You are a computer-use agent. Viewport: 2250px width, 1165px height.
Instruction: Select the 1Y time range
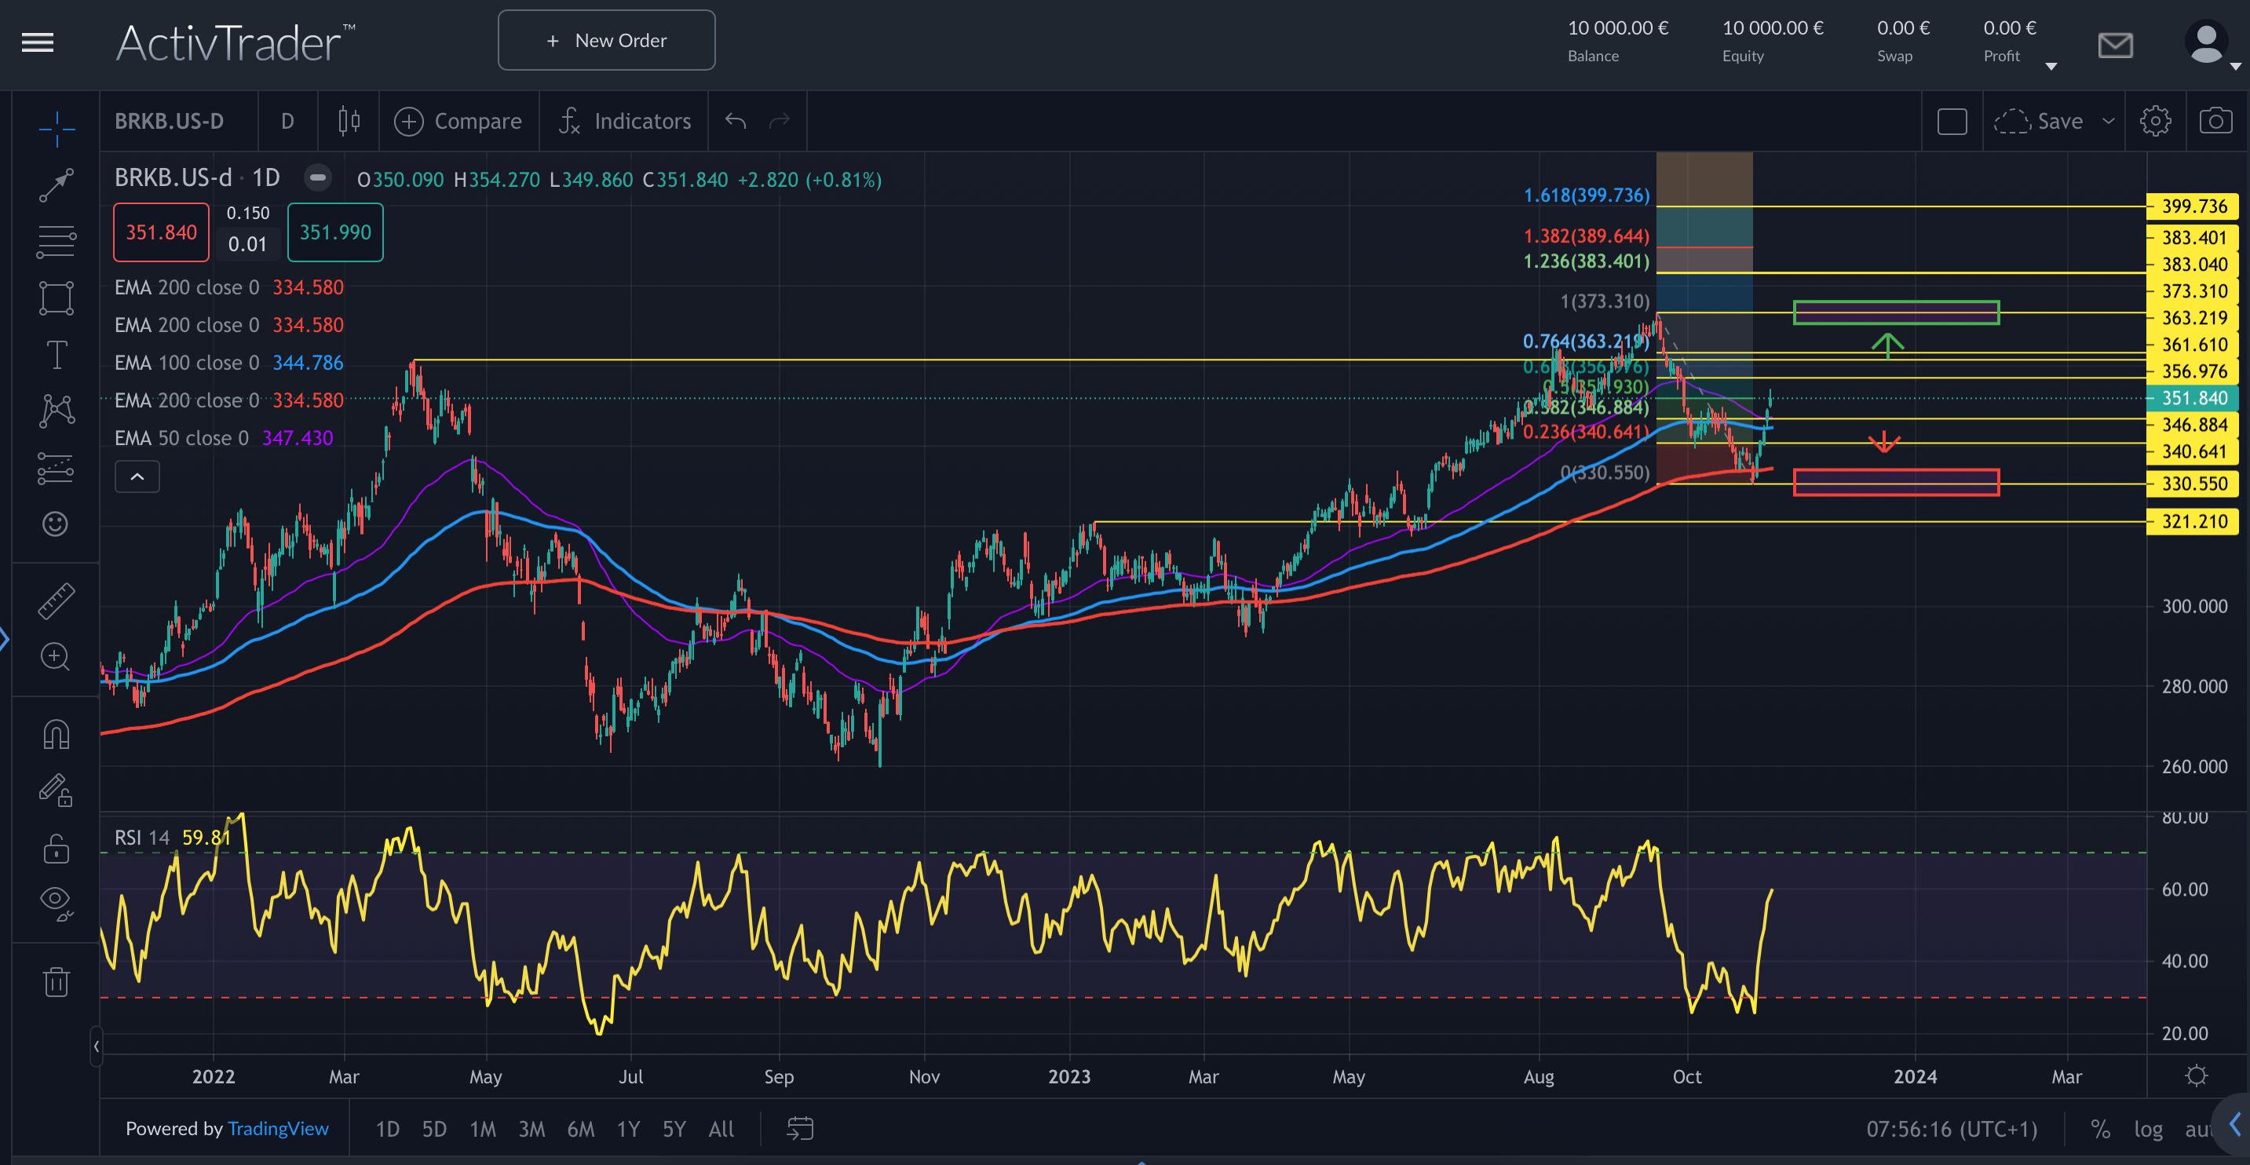(x=628, y=1129)
